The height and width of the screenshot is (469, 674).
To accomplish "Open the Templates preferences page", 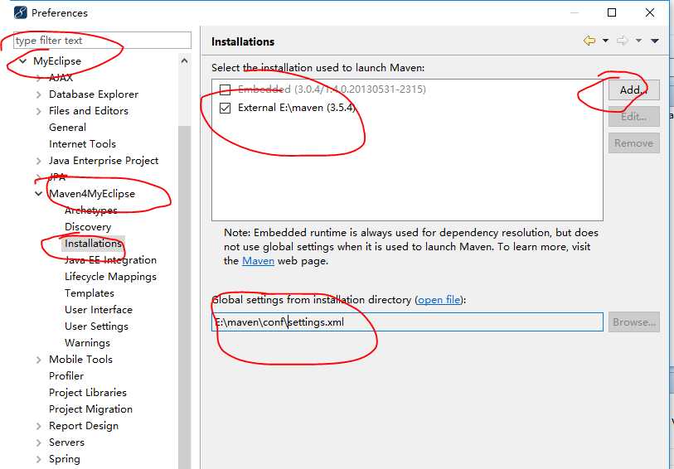I will pyautogui.click(x=90, y=293).
